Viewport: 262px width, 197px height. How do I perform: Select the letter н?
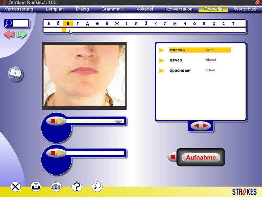185,23
